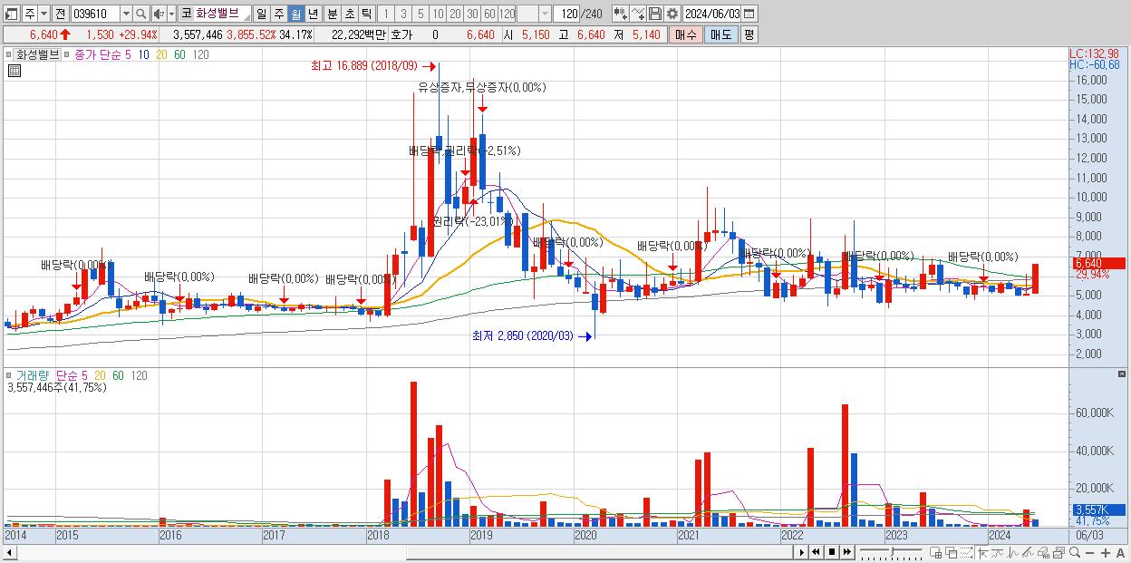Click the stock code 039610 input field
The width and height of the screenshot is (1131, 563).
click(x=95, y=14)
